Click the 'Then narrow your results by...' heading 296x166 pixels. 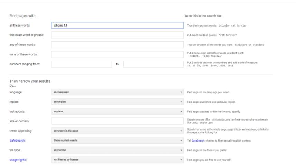[x=29, y=83]
